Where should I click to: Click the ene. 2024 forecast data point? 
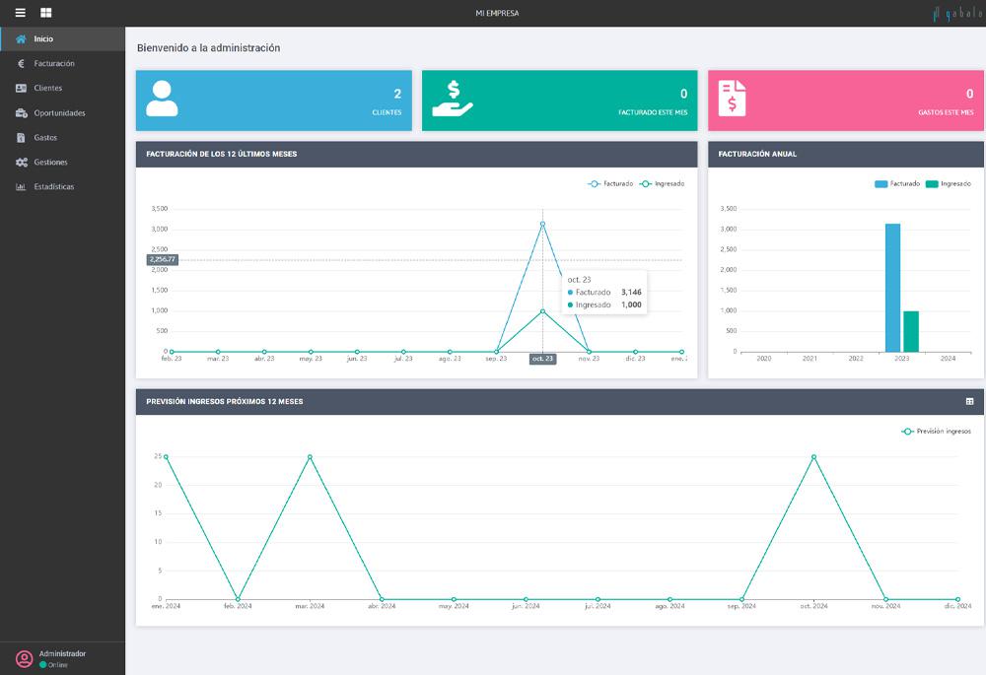point(166,457)
